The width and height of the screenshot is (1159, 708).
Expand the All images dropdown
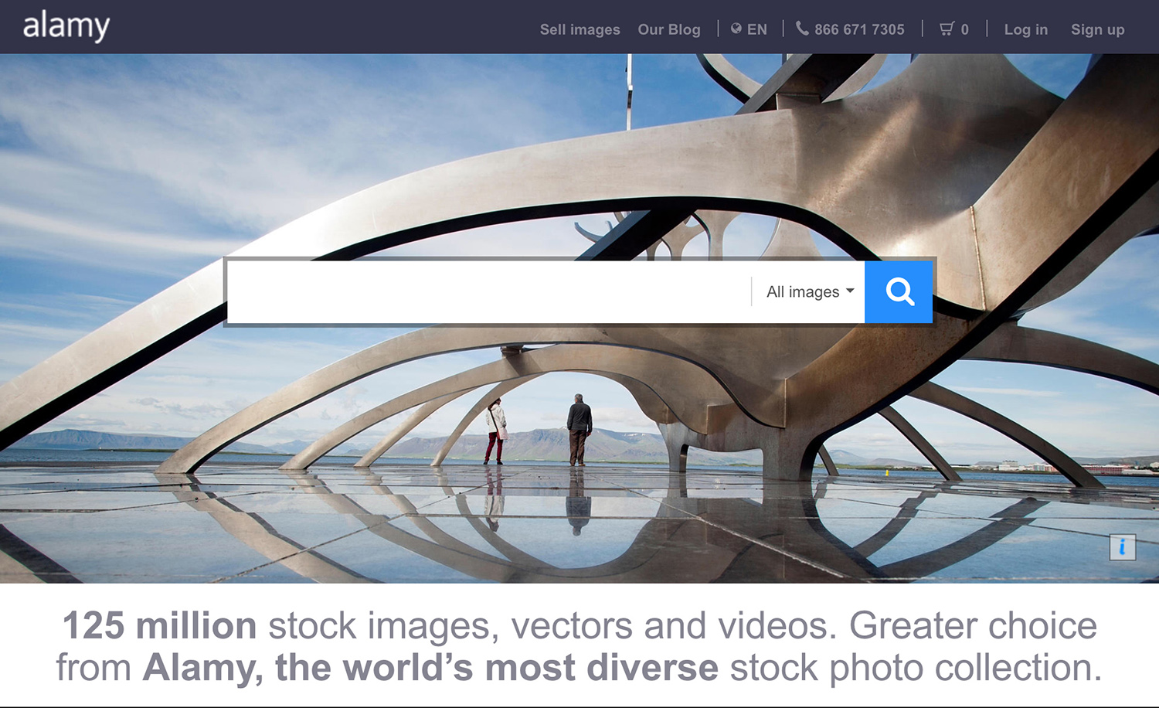pos(810,291)
